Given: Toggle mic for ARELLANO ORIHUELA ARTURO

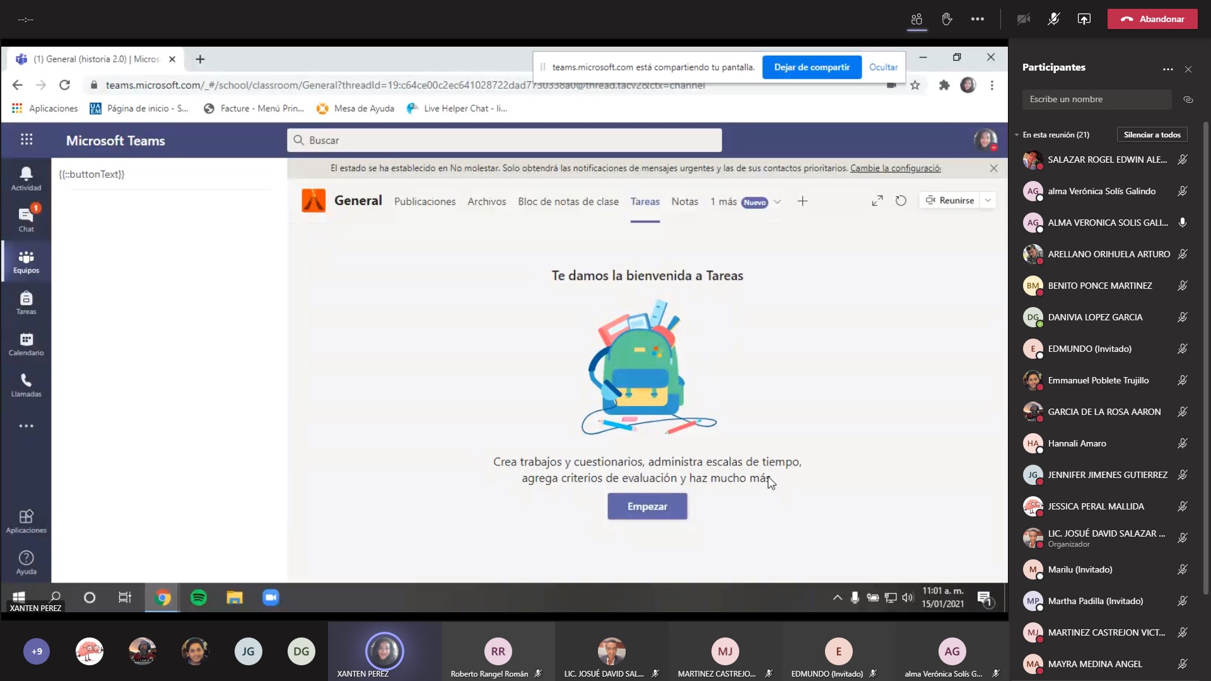Looking at the screenshot, I should click(1183, 254).
